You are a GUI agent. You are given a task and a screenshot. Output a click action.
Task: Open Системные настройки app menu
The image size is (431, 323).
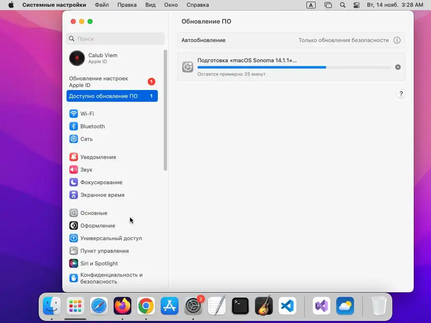click(54, 5)
